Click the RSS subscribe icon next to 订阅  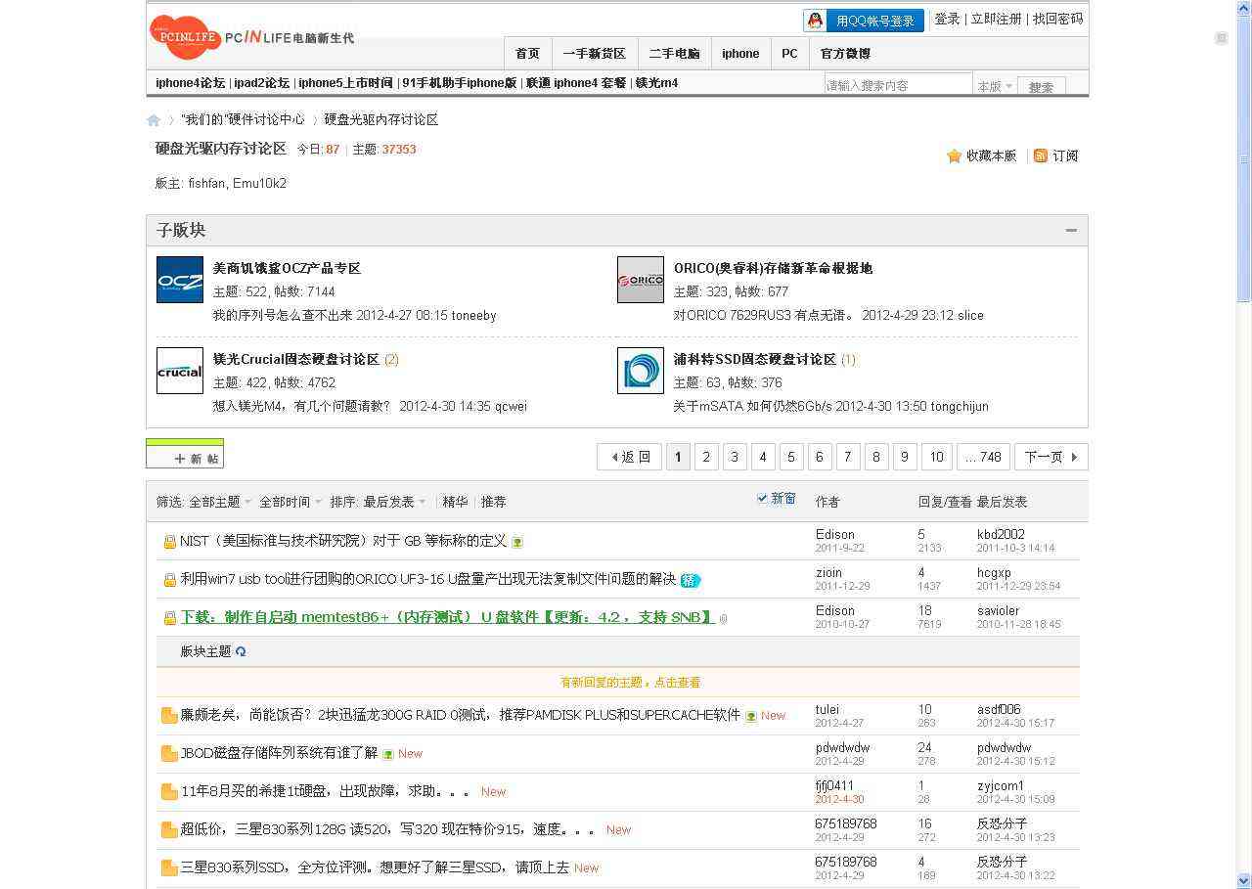pos(1041,156)
